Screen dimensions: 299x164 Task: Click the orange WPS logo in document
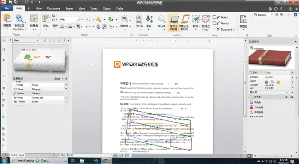[117, 64]
